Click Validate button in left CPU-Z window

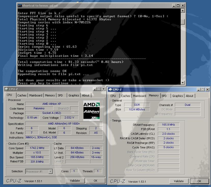pos(75,181)
